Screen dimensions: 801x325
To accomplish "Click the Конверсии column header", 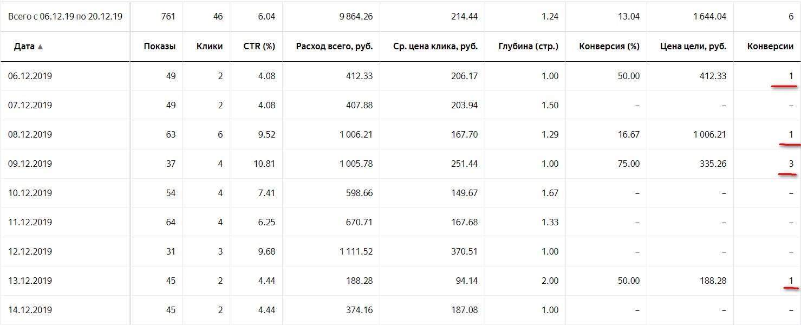I will click(770, 47).
